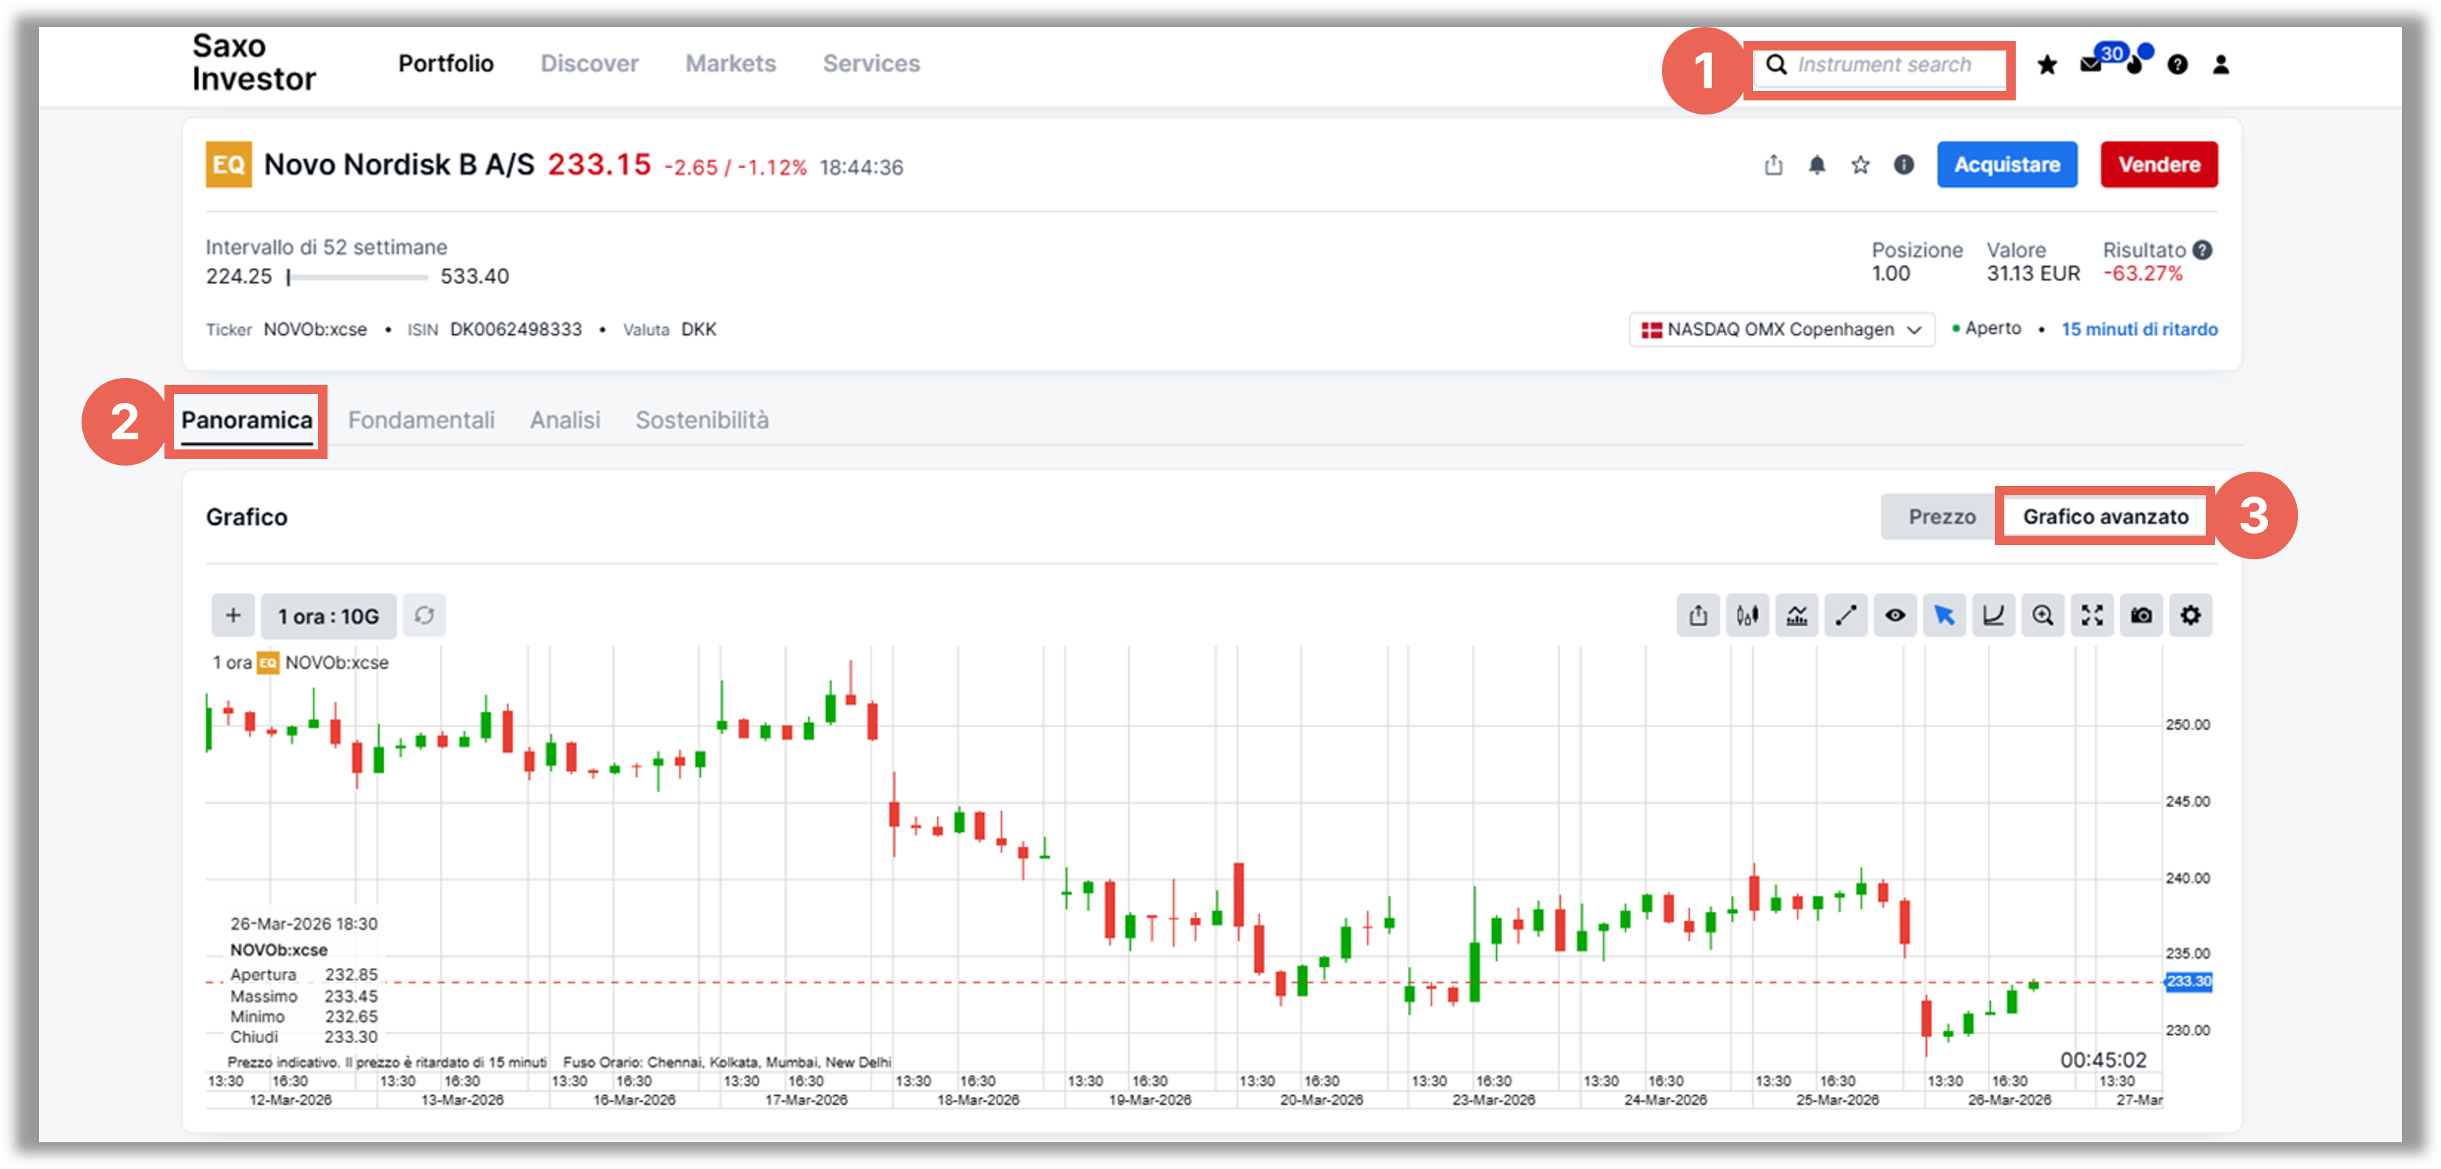This screenshot has width=2441, height=1169.
Task: Switch chart view to Grafico avanzato
Action: (x=2105, y=516)
